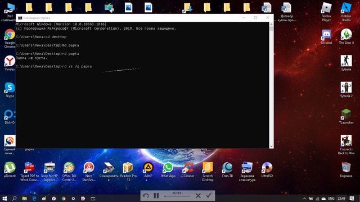The image size is (360, 202).
Task: Open the µTorrent desktop shortcut
Action: (x=10, y=169)
